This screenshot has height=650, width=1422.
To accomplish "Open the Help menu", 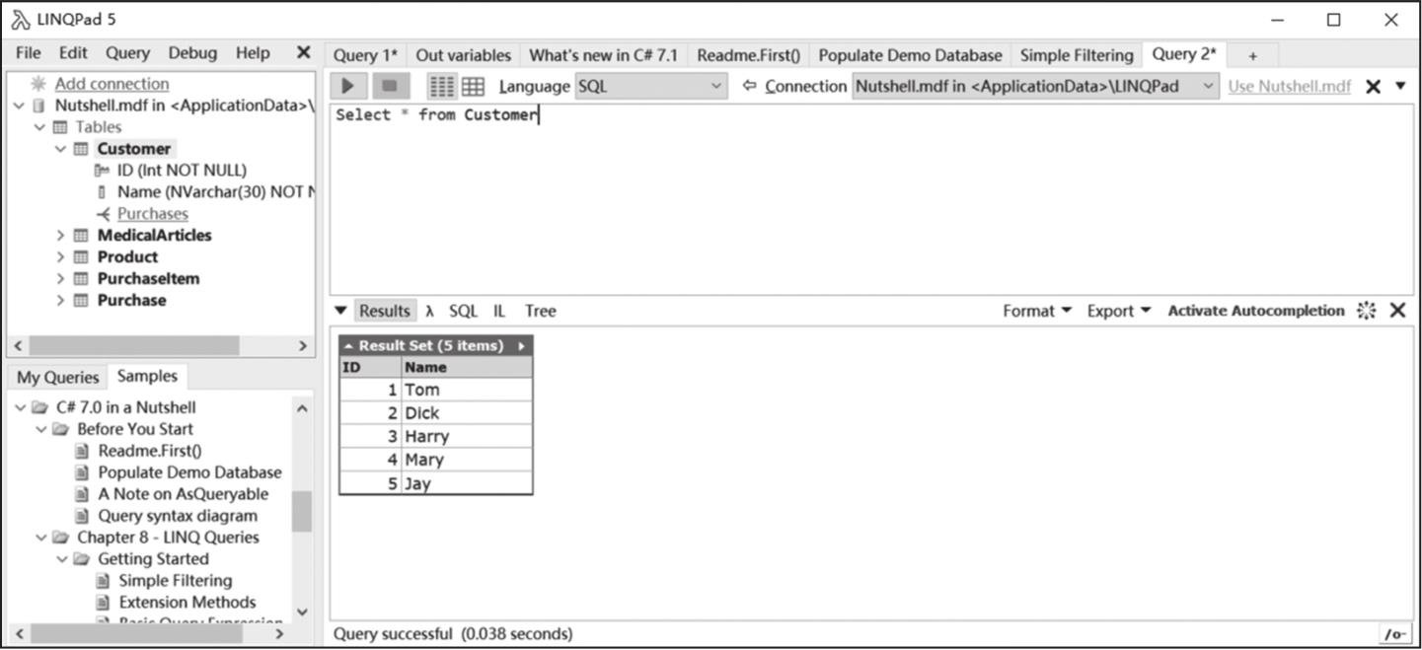I will (253, 52).
